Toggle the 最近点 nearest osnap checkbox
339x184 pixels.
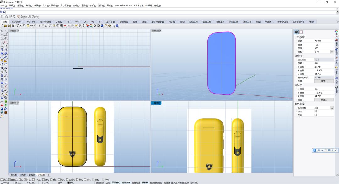pos(9,180)
